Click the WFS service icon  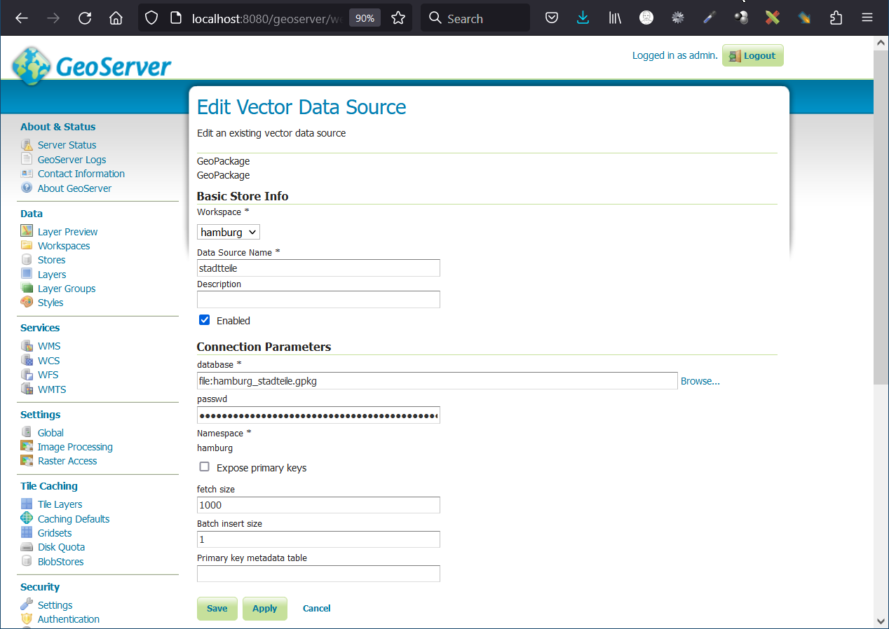(x=27, y=375)
